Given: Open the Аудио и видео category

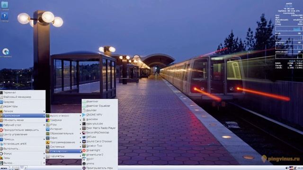Looking at the screenshot, I should tap(63, 116).
